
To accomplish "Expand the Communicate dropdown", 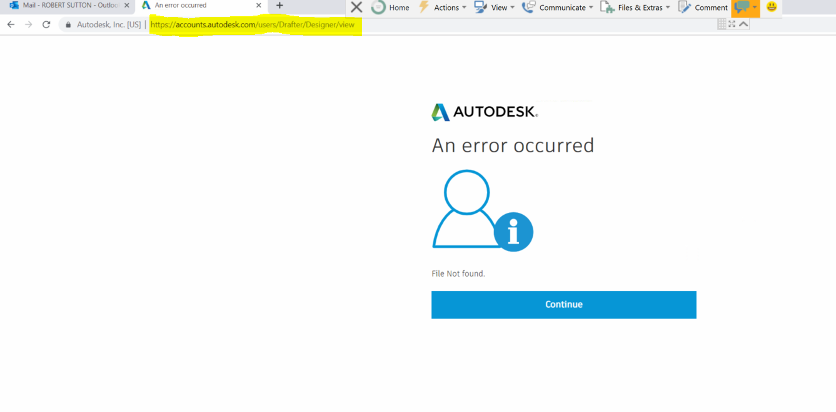I will click(592, 7).
